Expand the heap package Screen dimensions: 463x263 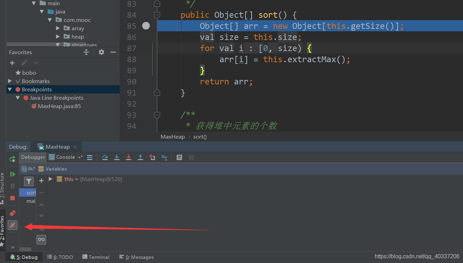click(58, 36)
